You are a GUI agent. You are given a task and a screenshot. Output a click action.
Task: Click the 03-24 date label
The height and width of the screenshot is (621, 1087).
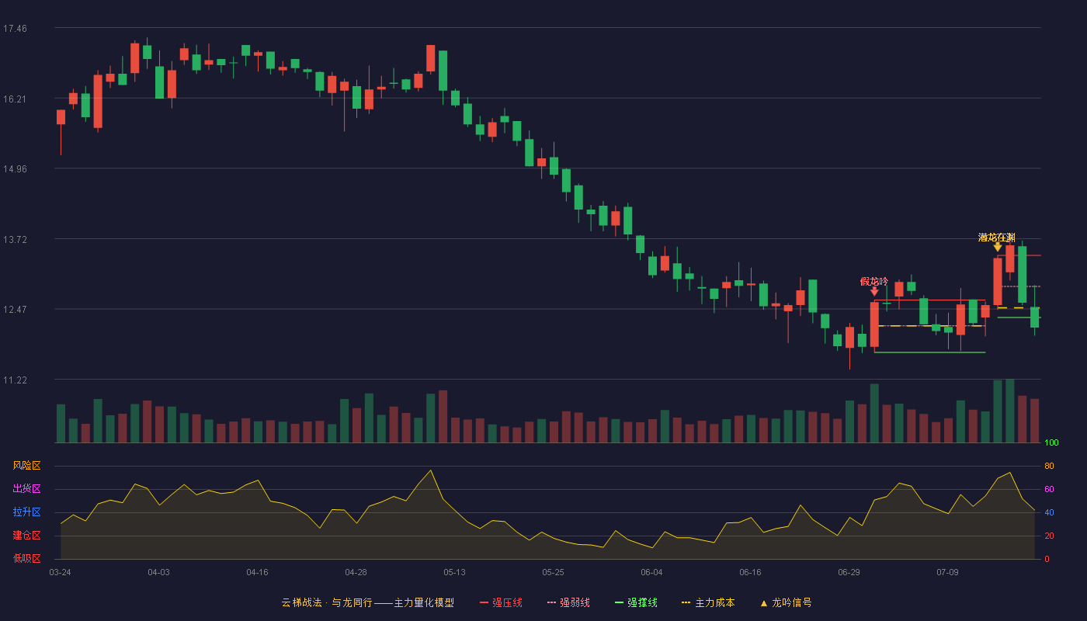60,572
